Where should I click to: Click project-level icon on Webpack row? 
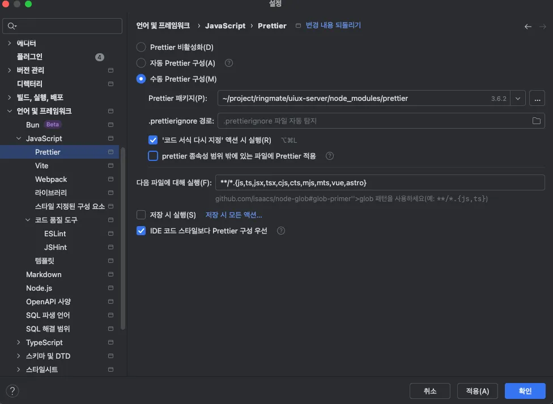(x=110, y=179)
